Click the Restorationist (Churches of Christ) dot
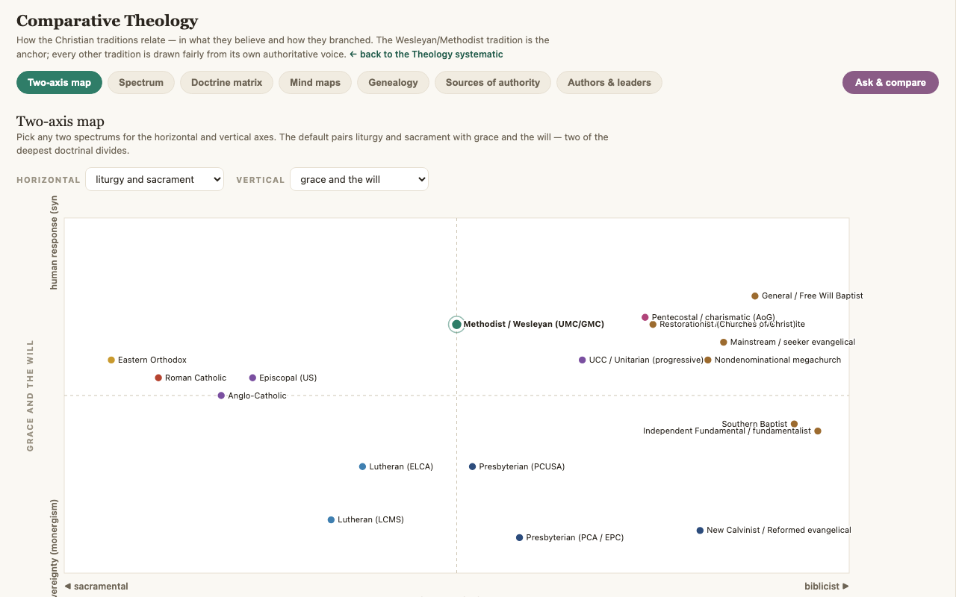The width and height of the screenshot is (956, 597). [x=653, y=324]
